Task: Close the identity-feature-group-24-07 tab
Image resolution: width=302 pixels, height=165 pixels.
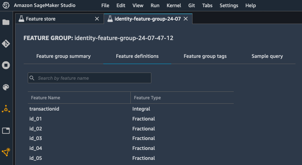Action: coord(186,19)
